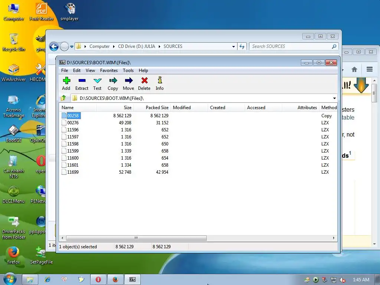Click the muted volume tray icon

click(343, 280)
